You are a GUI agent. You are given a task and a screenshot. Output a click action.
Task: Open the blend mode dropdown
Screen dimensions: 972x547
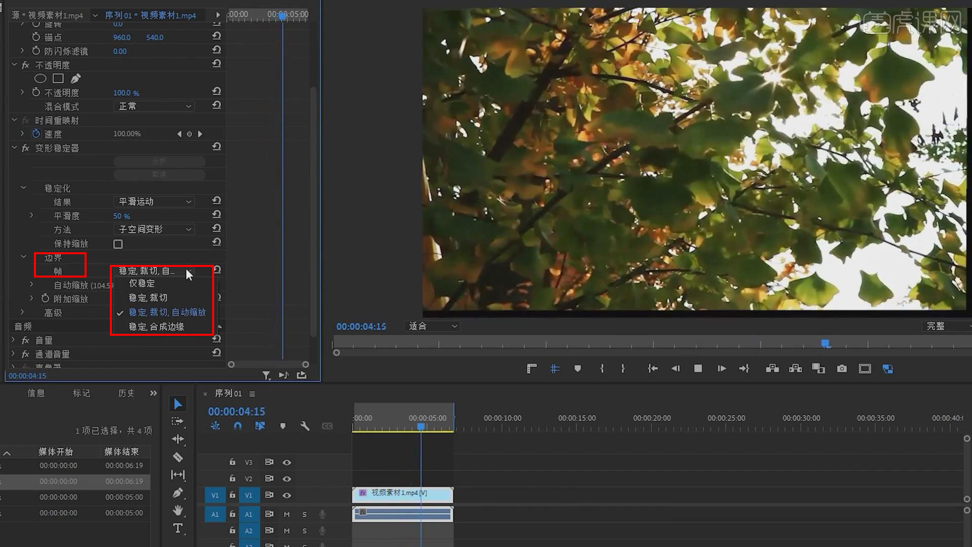click(154, 106)
